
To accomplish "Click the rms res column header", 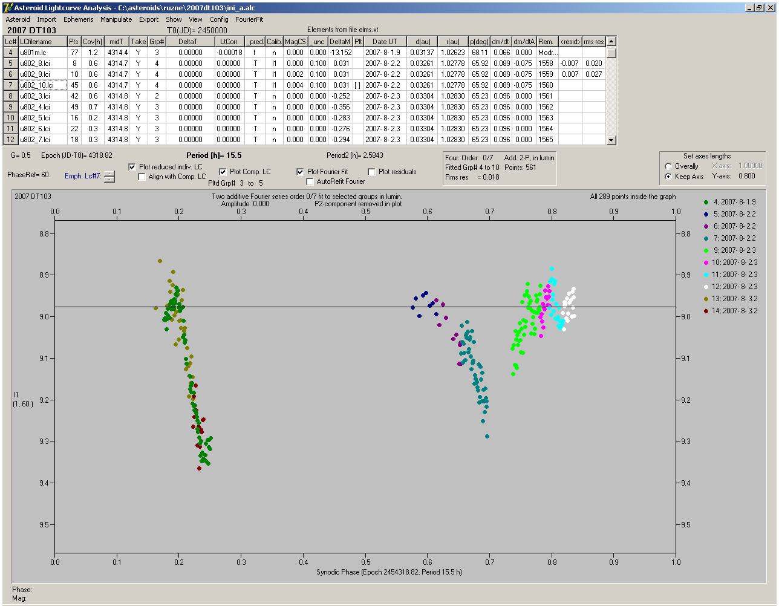I will [x=594, y=42].
